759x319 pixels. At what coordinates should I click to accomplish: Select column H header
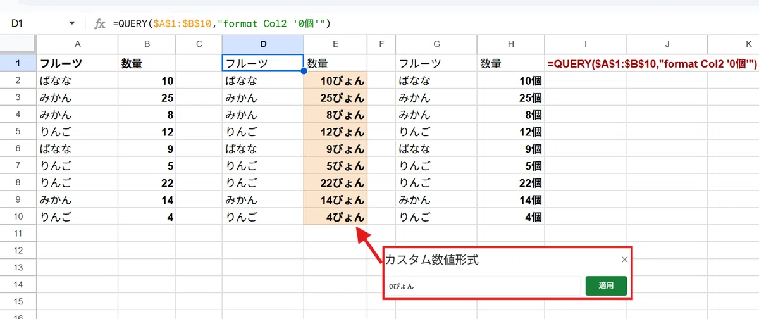[511, 44]
